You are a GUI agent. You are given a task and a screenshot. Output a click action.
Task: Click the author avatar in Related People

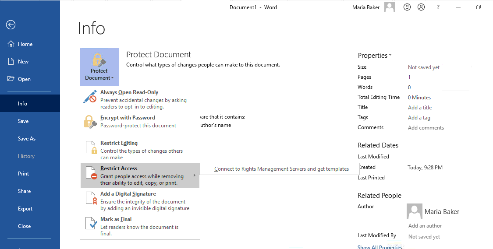(415, 211)
